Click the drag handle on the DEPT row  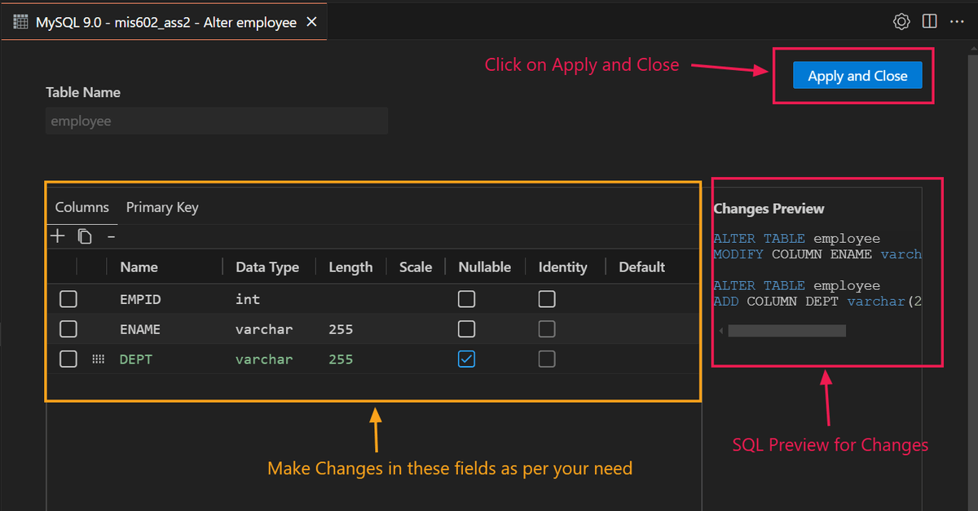coord(98,359)
